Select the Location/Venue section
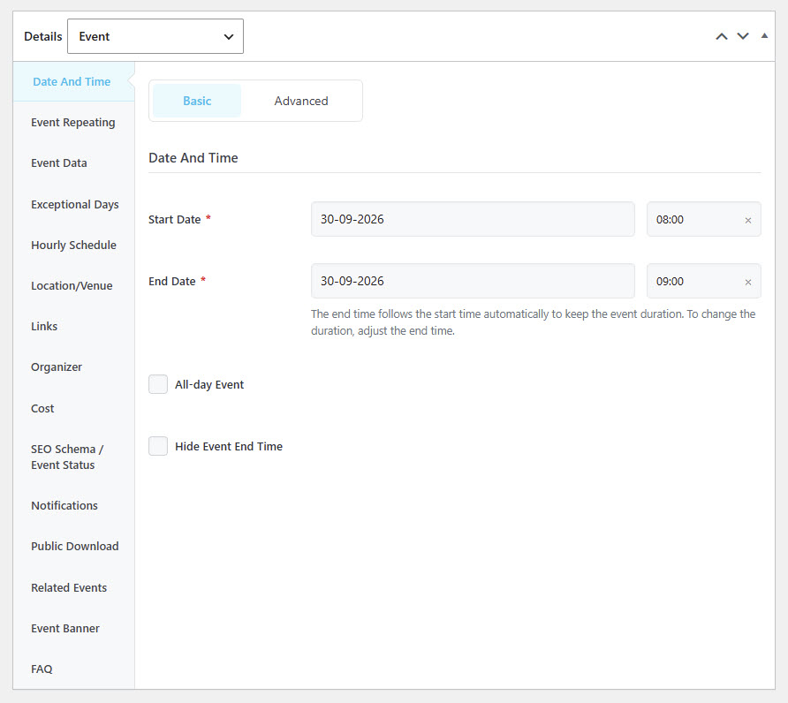The width and height of the screenshot is (788, 703). pyautogui.click(x=74, y=285)
